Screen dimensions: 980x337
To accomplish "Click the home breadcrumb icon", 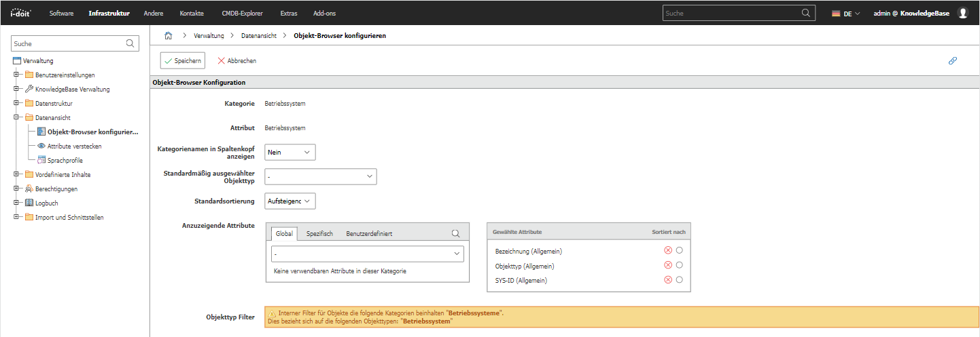I will (x=169, y=35).
